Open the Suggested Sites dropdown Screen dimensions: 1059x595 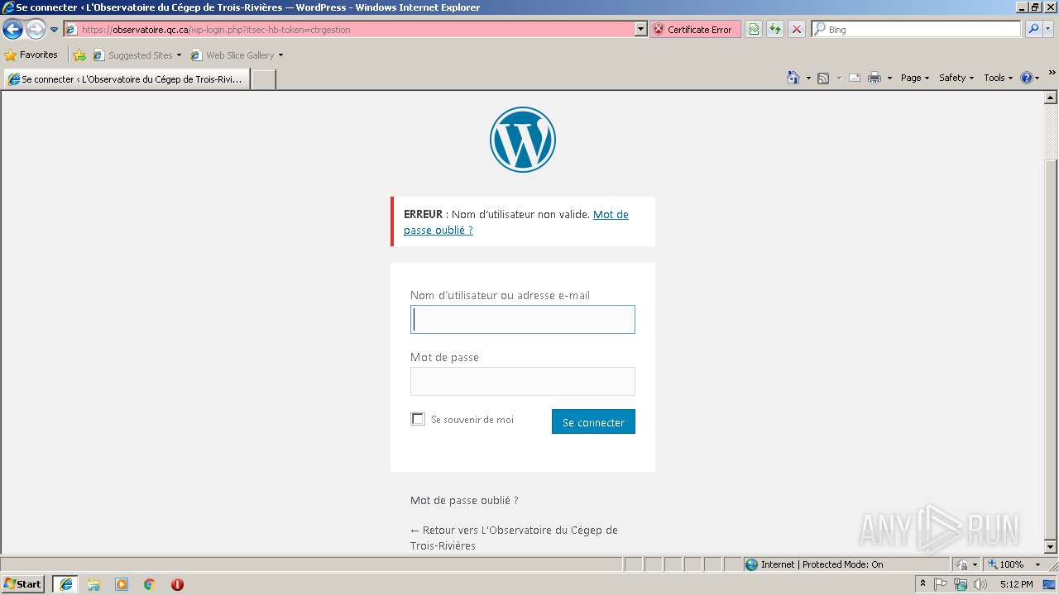(137, 55)
